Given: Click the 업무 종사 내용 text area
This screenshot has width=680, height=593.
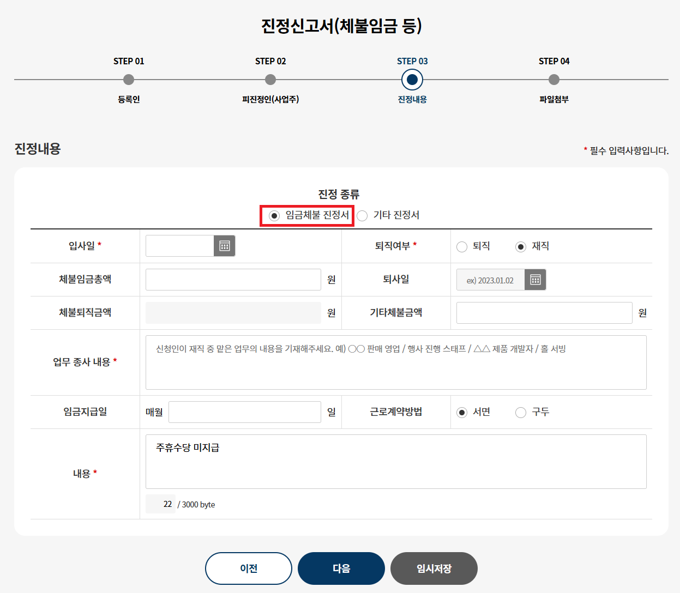Looking at the screenshot, I should tap(396, 362).
